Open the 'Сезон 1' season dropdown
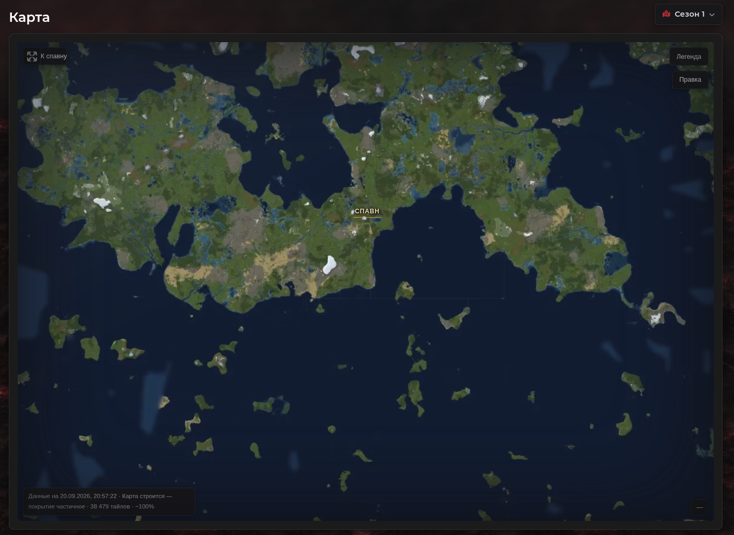Viewport: 734px width, 535px height. 688,14
